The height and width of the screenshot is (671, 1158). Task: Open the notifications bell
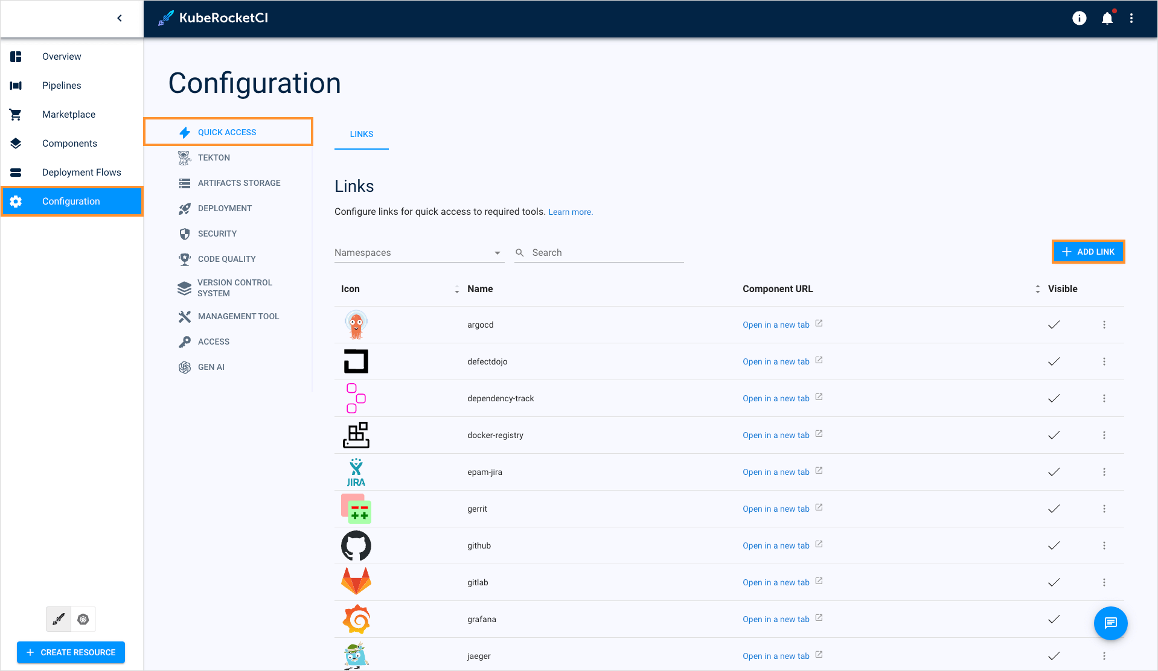click(1107, 18)
